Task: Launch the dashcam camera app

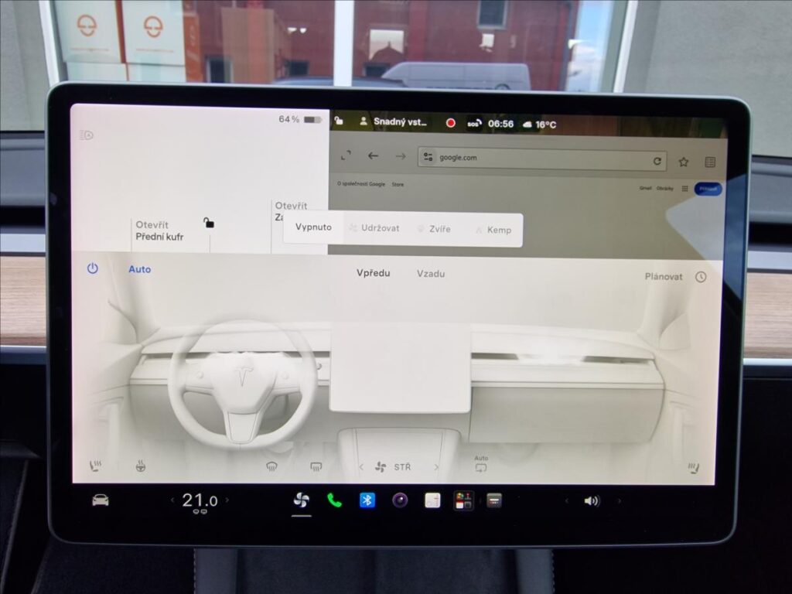Action: (400, 500)
